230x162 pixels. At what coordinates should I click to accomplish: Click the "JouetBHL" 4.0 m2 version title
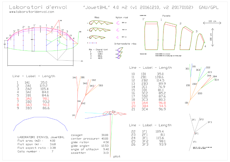(138, 7)
